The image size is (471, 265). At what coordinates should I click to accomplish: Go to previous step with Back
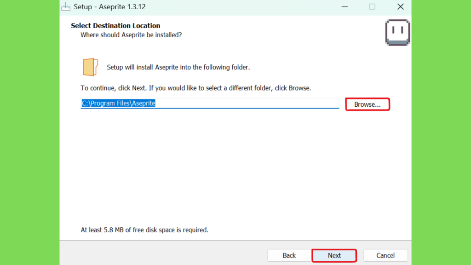[289, 255]
